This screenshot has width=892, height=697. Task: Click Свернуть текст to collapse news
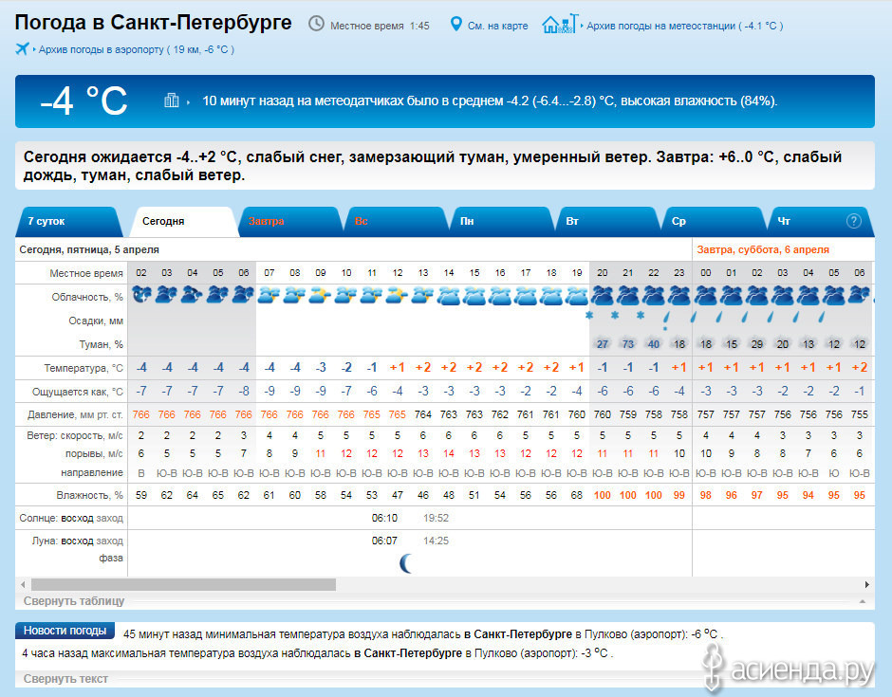point(65,679)
